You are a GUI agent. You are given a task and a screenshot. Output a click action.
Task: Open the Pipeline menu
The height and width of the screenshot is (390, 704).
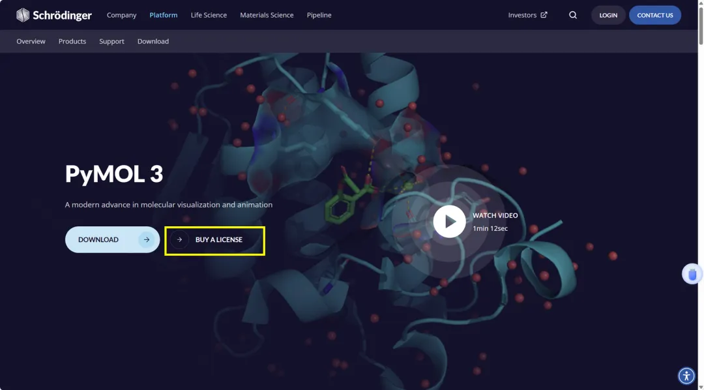(x=319, y=15)
